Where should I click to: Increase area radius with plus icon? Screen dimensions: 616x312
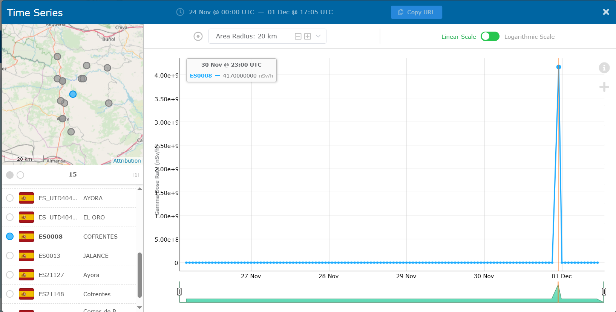pyautogui.click(x=308, y=37)
